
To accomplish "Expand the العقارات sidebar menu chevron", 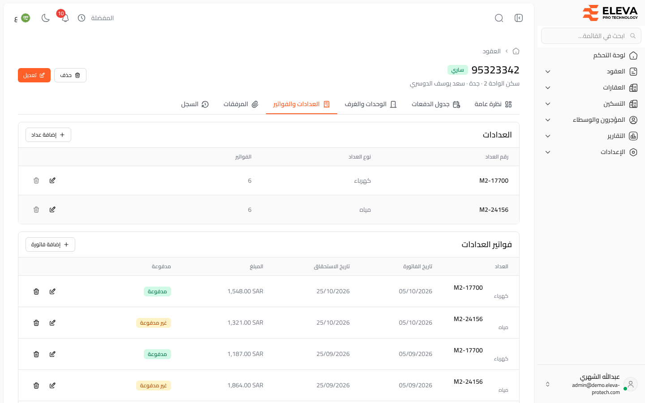I will 548,88.
